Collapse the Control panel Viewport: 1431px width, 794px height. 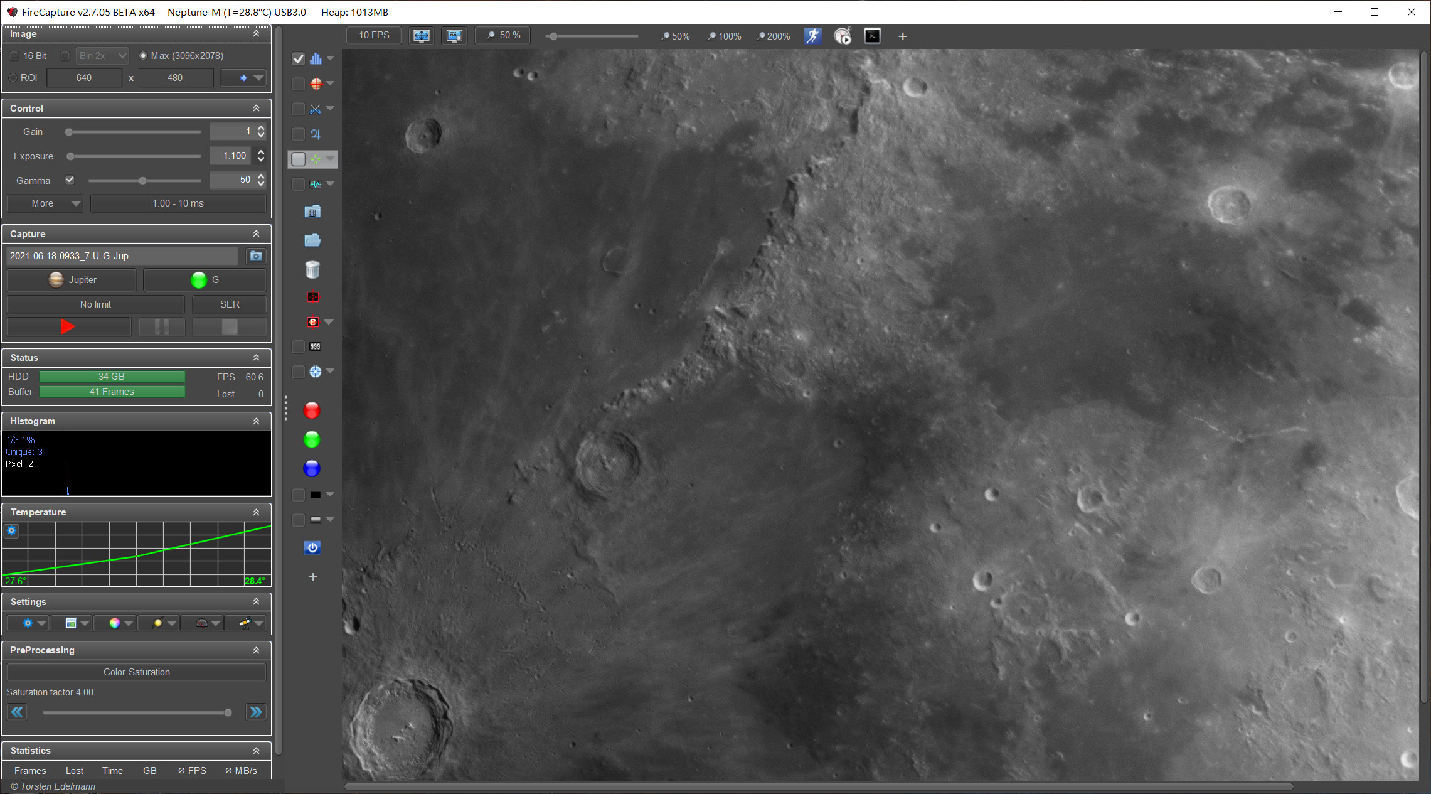(x=256, y=109)
